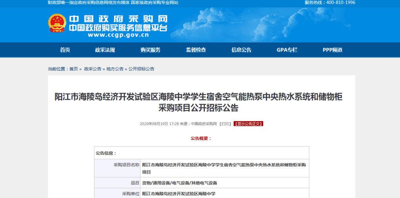400x198 pixels.
Task: Go to 购买服务 in the nav bar
Action: click(x=150, y=50)
